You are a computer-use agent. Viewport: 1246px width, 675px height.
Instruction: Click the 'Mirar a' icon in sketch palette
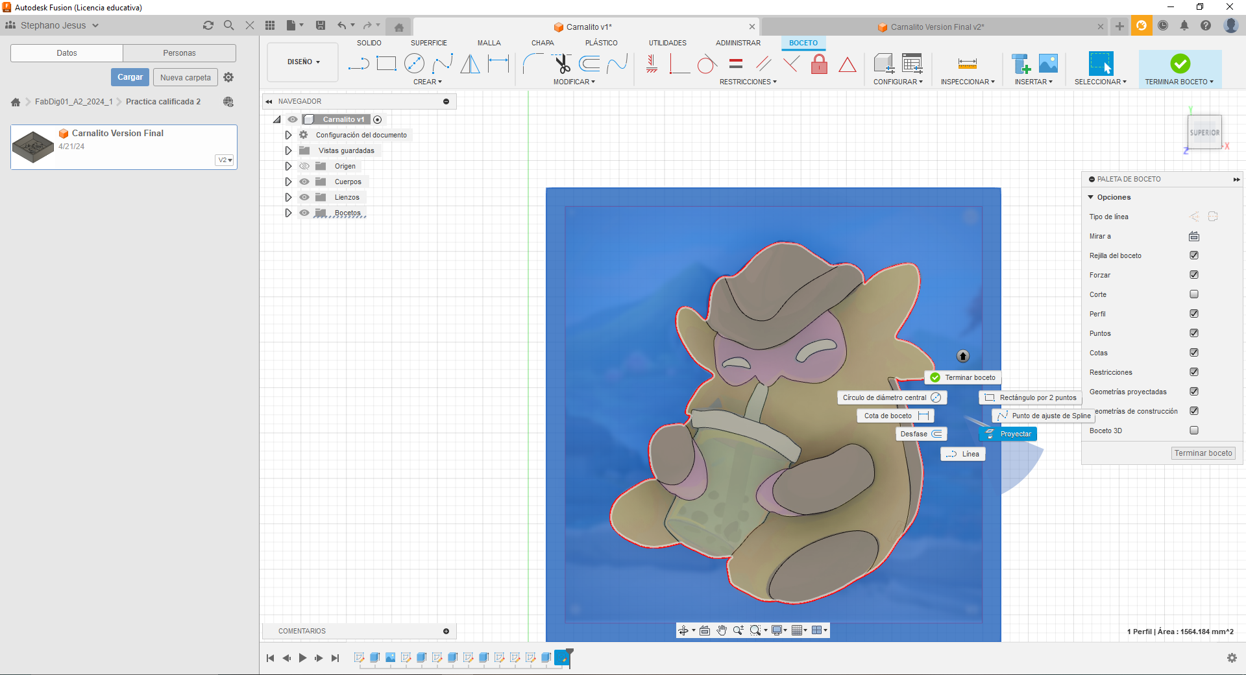[1194, 236]
